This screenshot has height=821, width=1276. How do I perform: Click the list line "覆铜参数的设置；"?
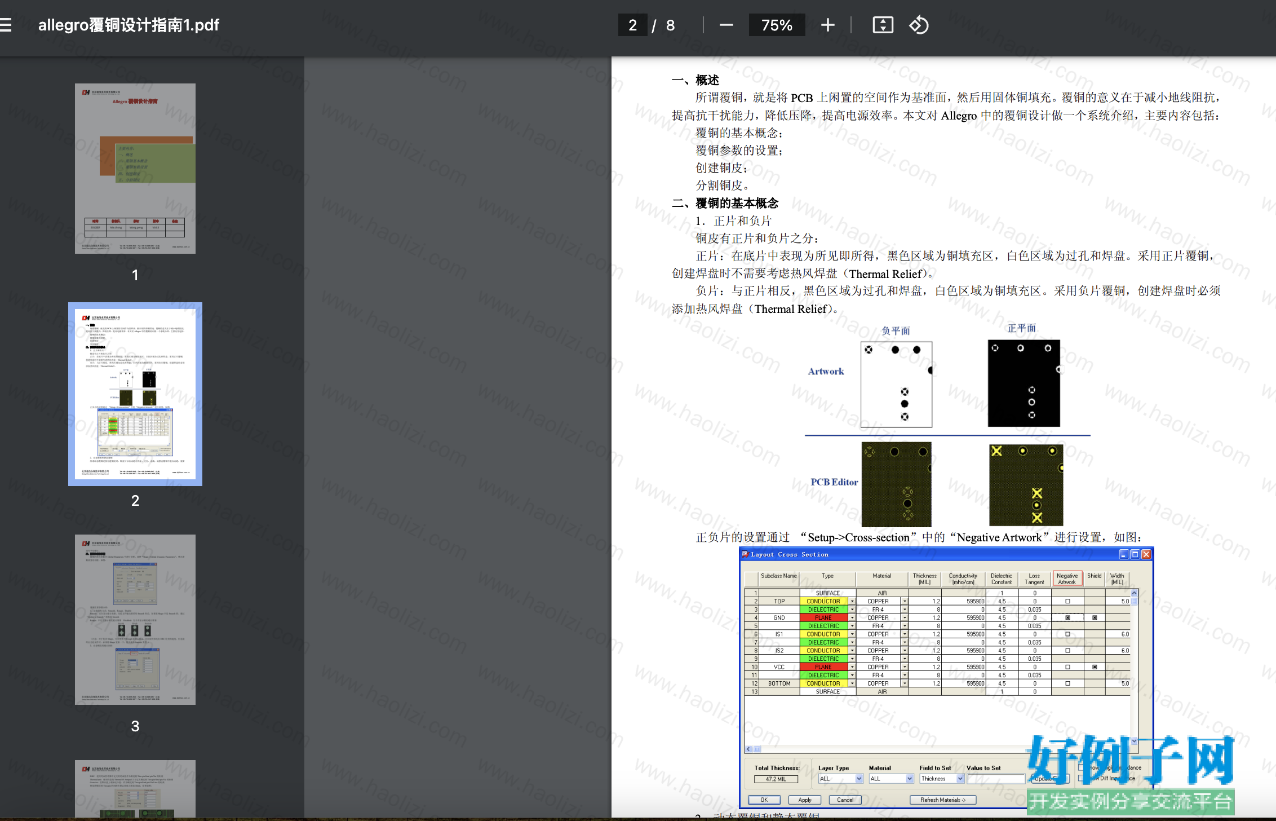pyautogui.click(x=739, y=150)
